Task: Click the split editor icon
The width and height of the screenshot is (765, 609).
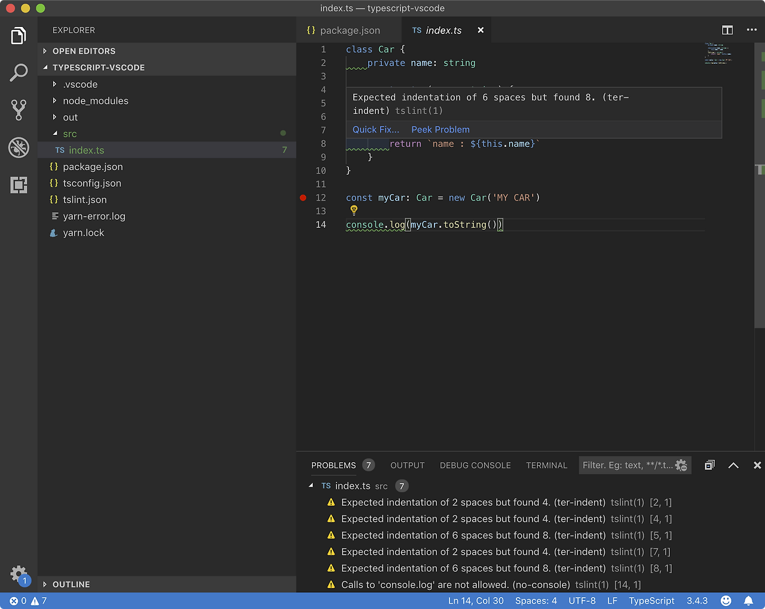Action: pos(727,30)
